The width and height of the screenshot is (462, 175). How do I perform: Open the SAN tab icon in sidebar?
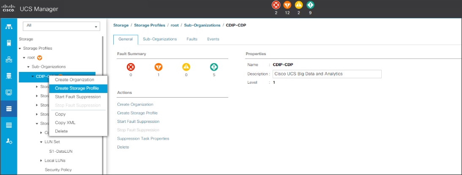tap(9, 76)
